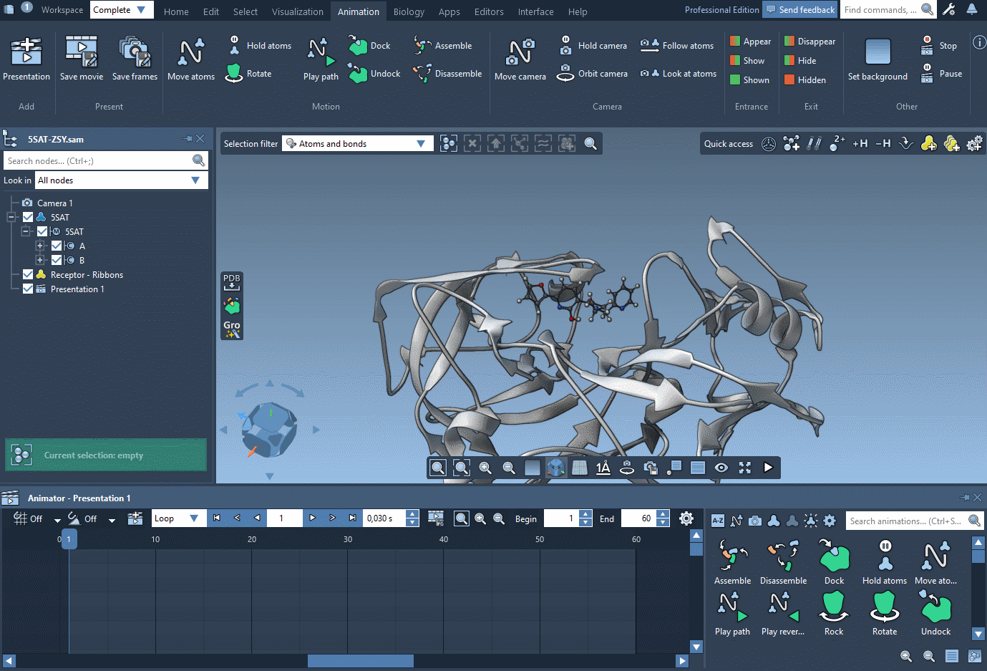Expand the chain B tree node
987x671 pixels.
click(40, 260)
